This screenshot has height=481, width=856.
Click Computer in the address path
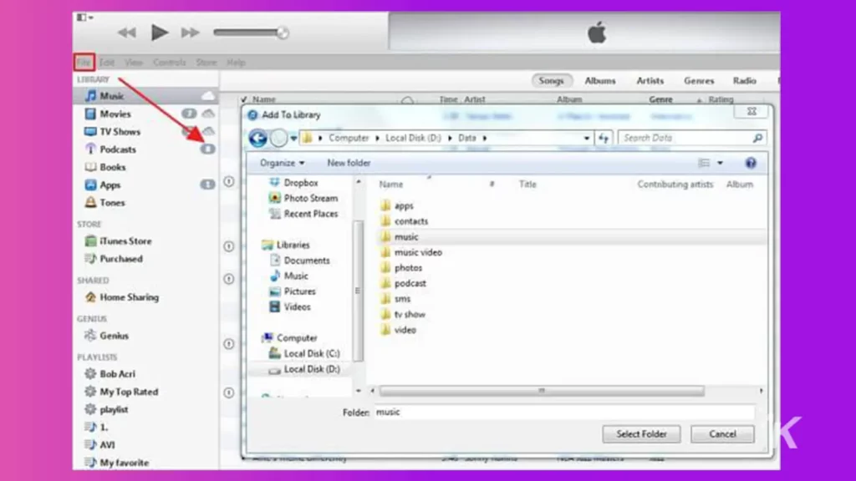[x=349, y=138]
